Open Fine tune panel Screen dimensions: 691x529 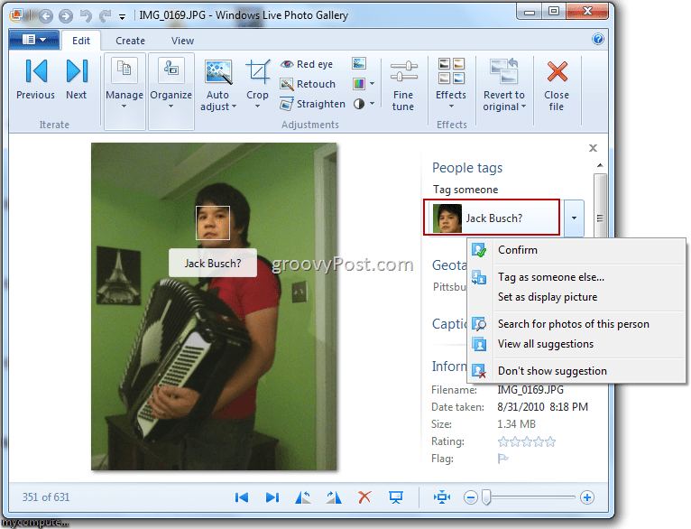click(403, 86)
